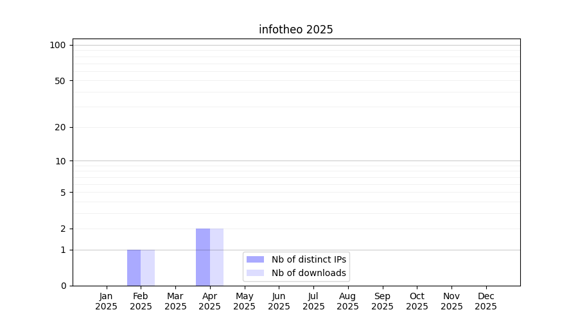Click the chart title "infotheo 2025"
Screen dimensions: 578x321
[x=295, y=30]
